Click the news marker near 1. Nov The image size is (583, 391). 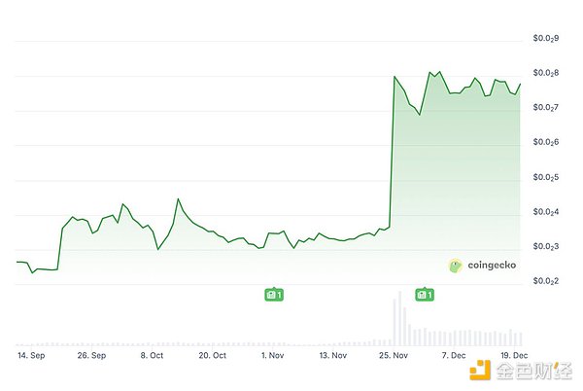(x=274, y=294)
